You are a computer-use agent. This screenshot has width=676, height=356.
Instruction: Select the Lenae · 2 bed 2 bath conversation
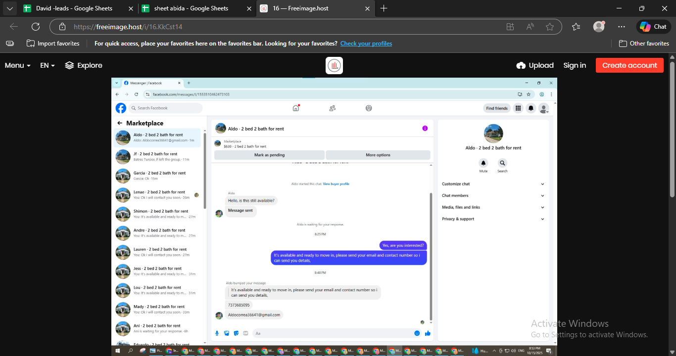(x=158, y=195)
